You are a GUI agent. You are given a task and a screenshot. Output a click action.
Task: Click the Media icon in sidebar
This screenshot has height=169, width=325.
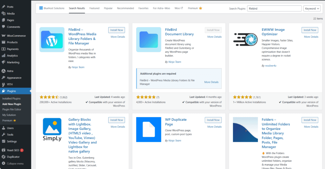3,13
